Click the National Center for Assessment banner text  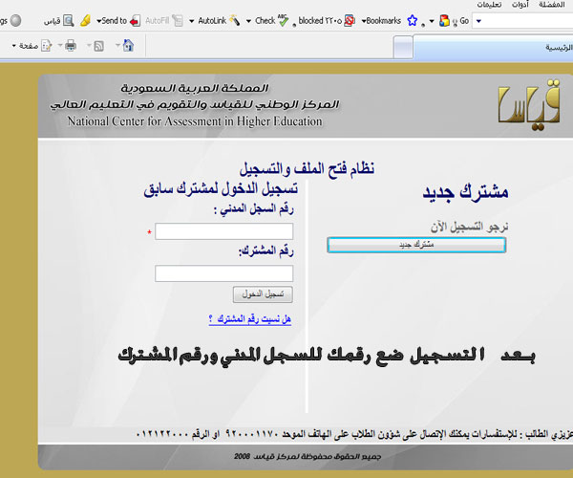[x=195, y=121]
